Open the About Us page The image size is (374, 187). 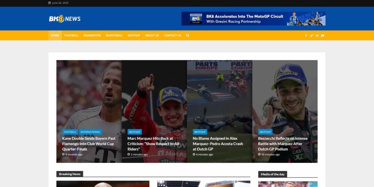[152, 35]
